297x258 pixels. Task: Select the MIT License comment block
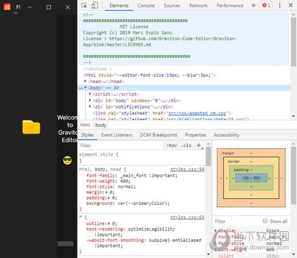click(184, 38)
